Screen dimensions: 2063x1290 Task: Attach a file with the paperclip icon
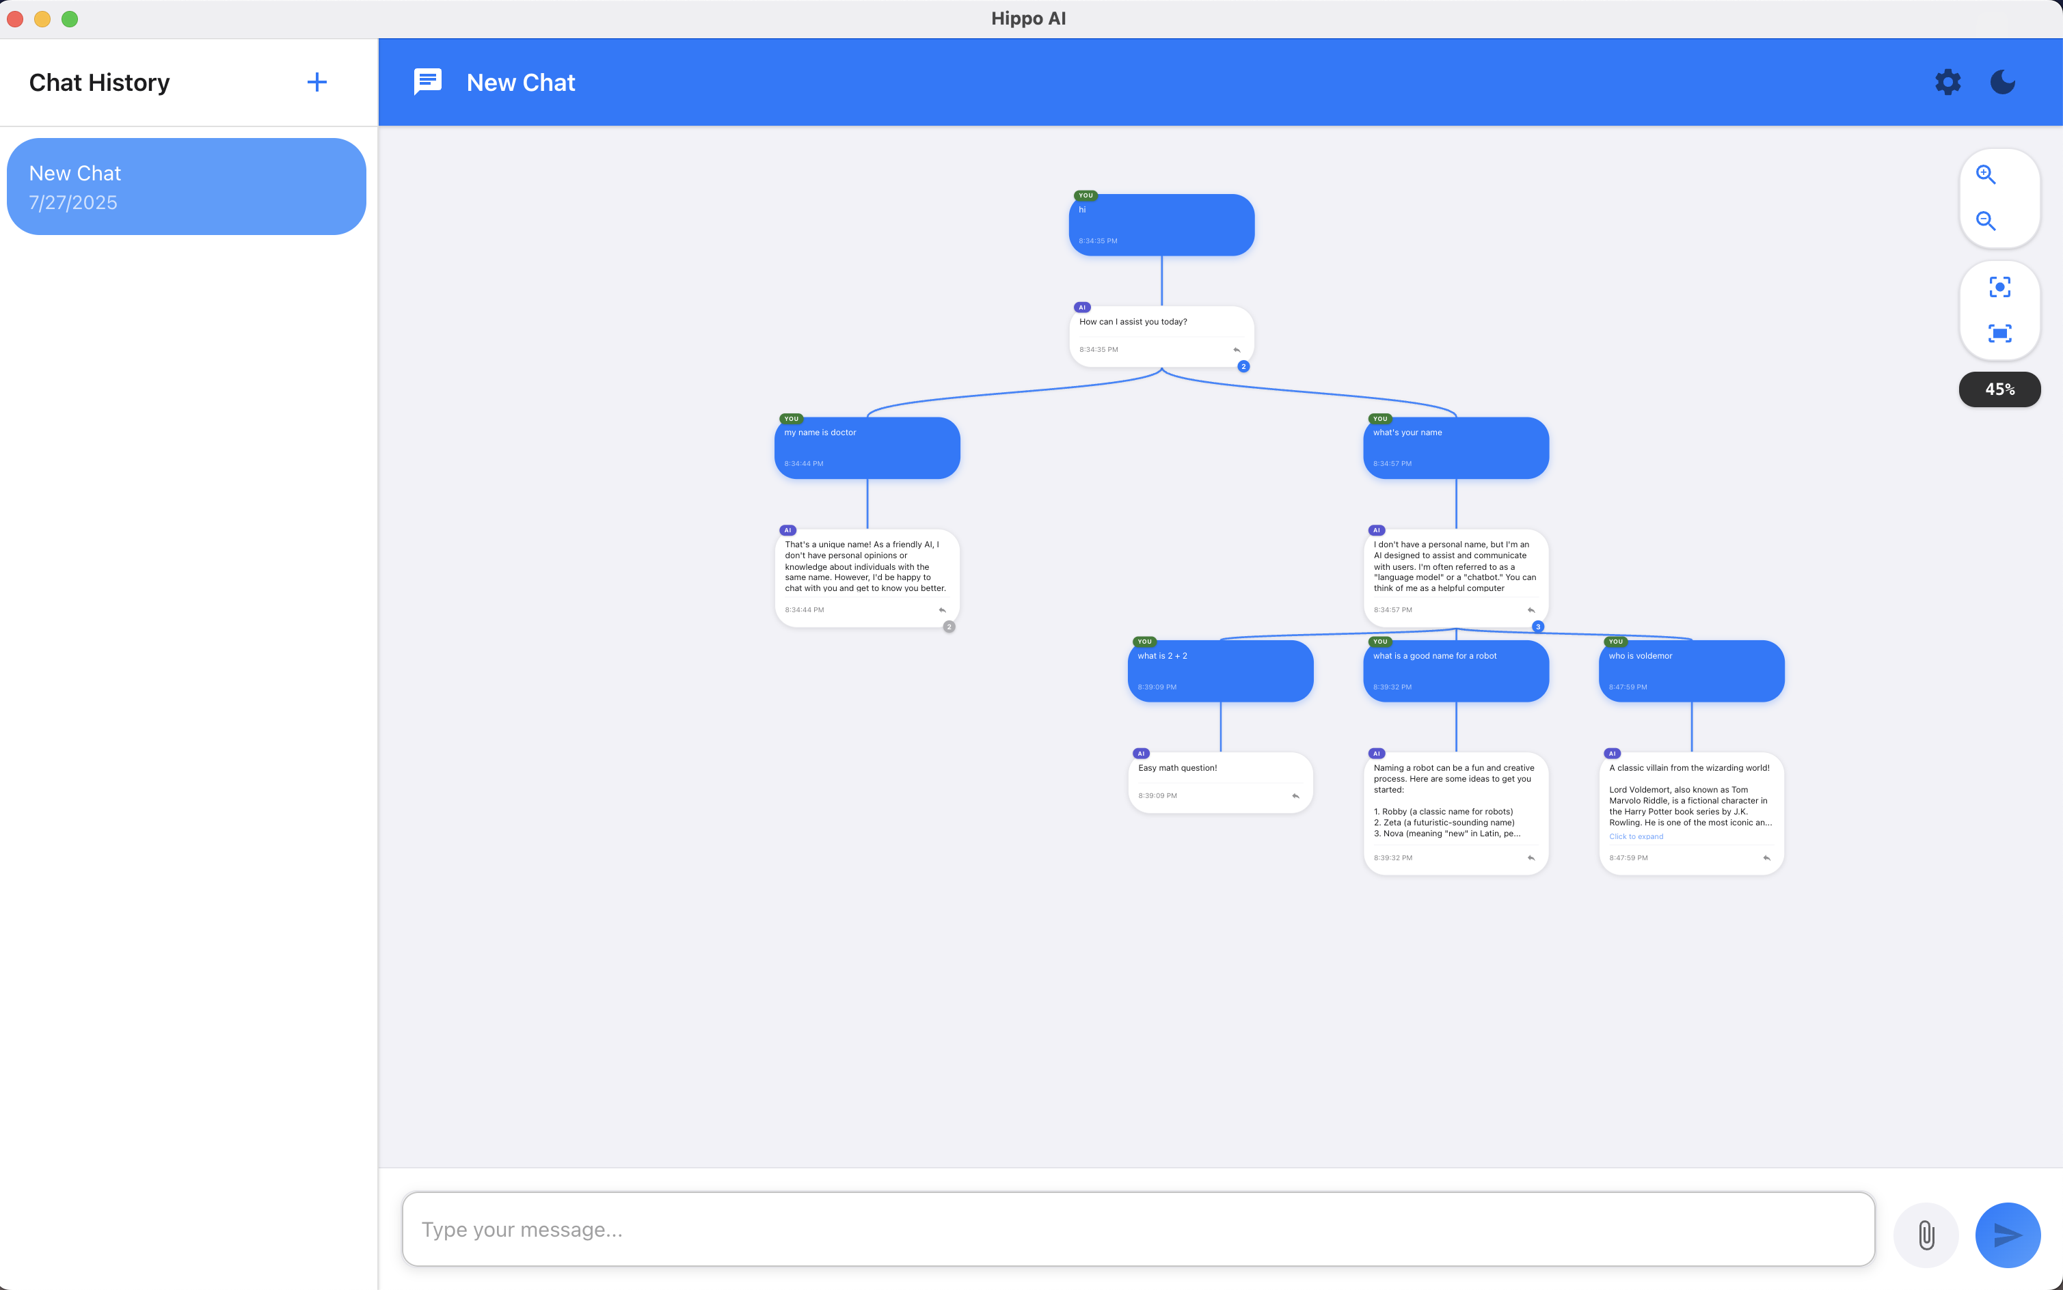tap(1926, 1235)
